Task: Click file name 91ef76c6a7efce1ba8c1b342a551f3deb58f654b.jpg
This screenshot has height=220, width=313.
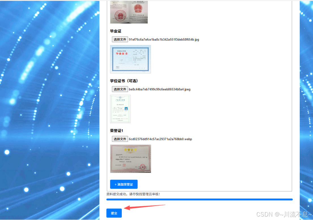Action: (164, 39)
